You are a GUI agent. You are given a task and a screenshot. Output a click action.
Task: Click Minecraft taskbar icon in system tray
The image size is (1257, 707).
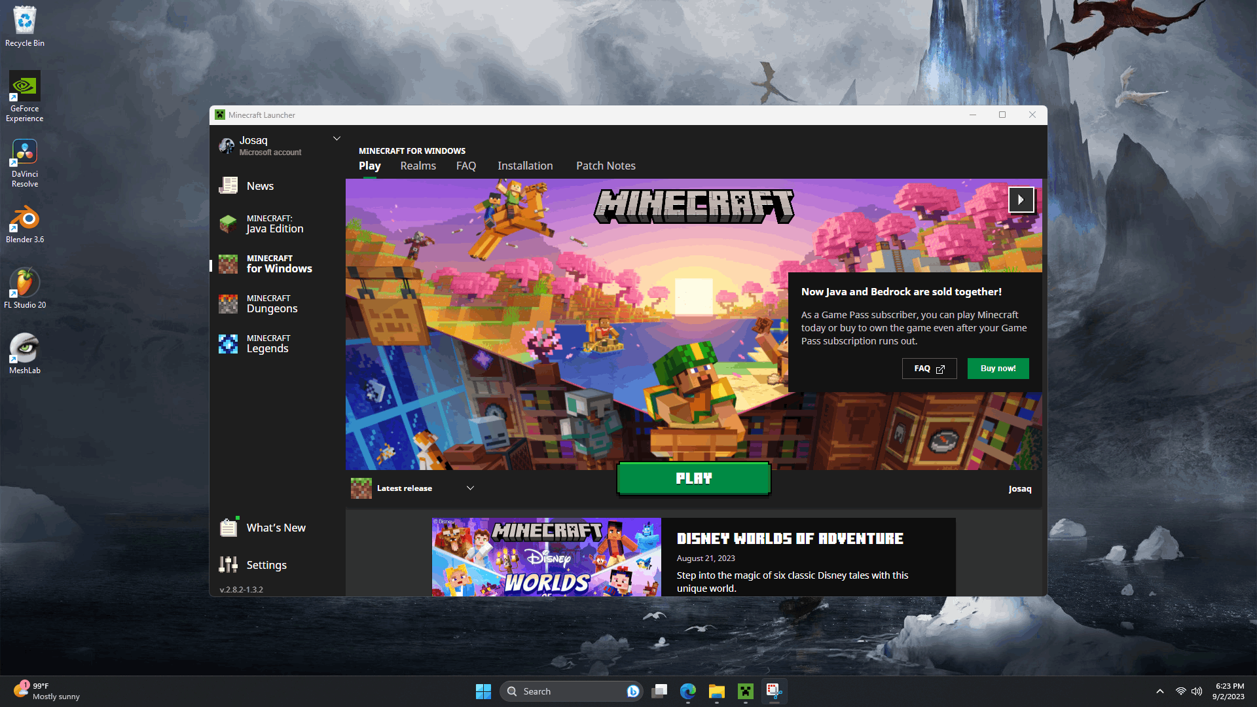pos(744,691)
